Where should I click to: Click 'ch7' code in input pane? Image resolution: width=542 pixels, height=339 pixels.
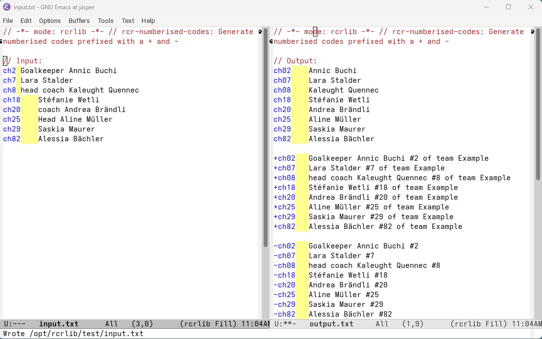pos(10,80)
